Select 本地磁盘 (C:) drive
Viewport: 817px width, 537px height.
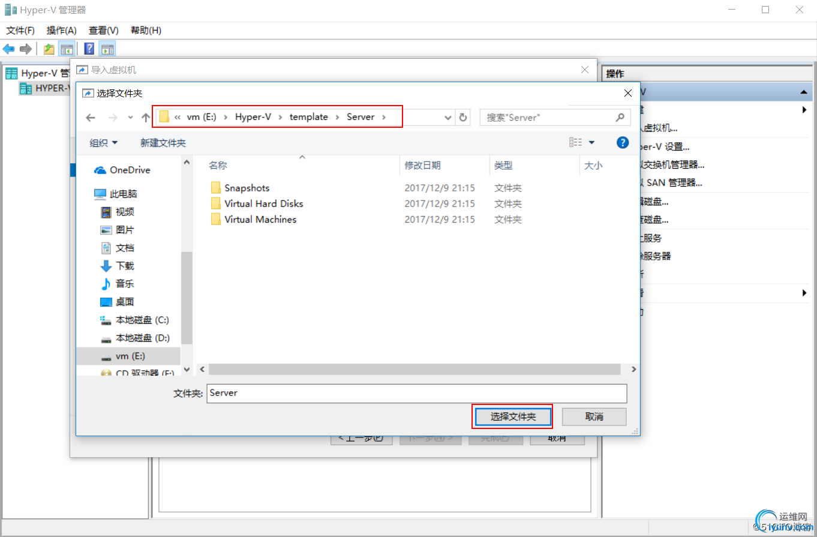pos(134,320)
